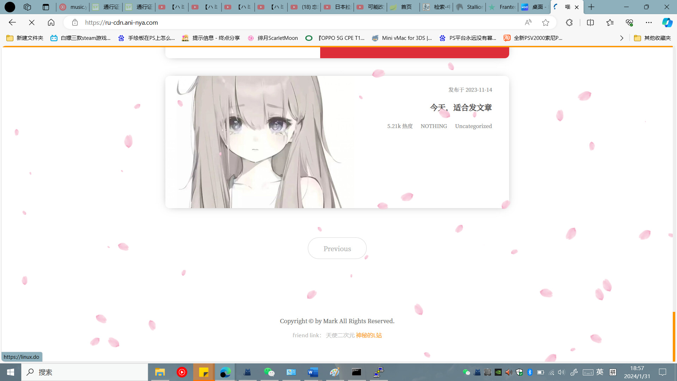
Task: Open Microsoft Word from taskbar
Action: click(x=313, y=372)
